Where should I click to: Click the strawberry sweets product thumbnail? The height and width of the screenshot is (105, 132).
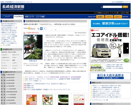tap(79, 100)
